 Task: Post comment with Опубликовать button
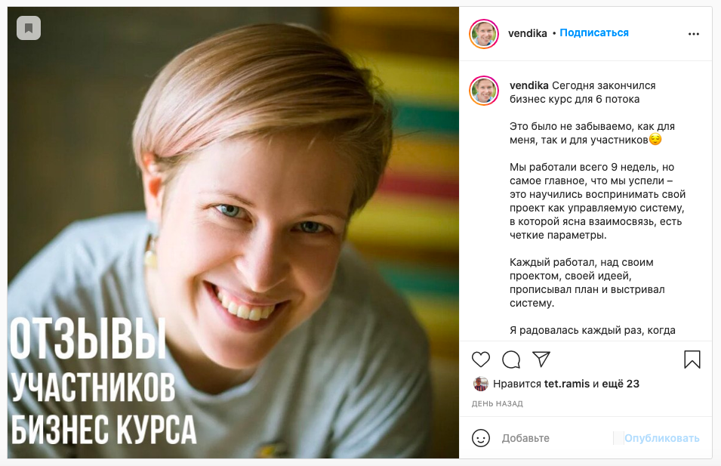tap(661, 438)
